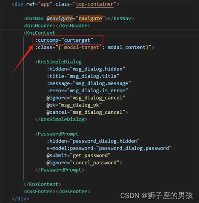The height and width of the screenshot is (203, 199).
Task: Click the @cancel event attribute
Action: click(57, 112)
